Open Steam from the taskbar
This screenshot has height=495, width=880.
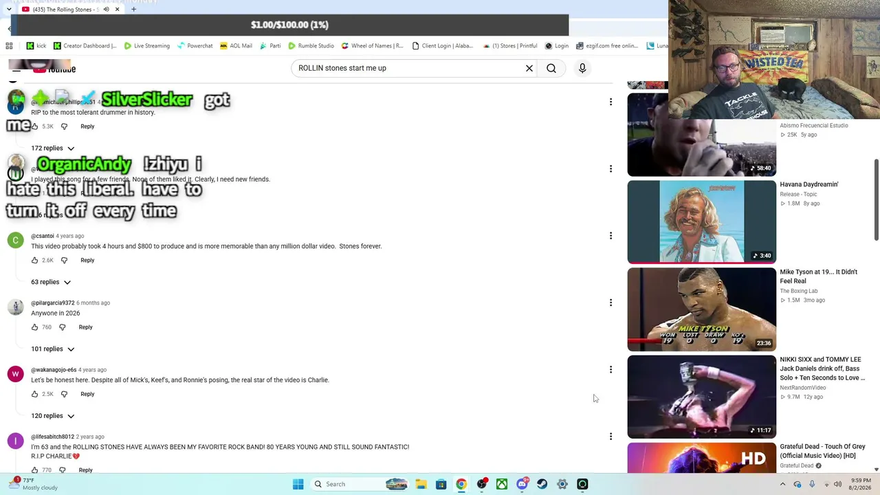coord(542,484)
